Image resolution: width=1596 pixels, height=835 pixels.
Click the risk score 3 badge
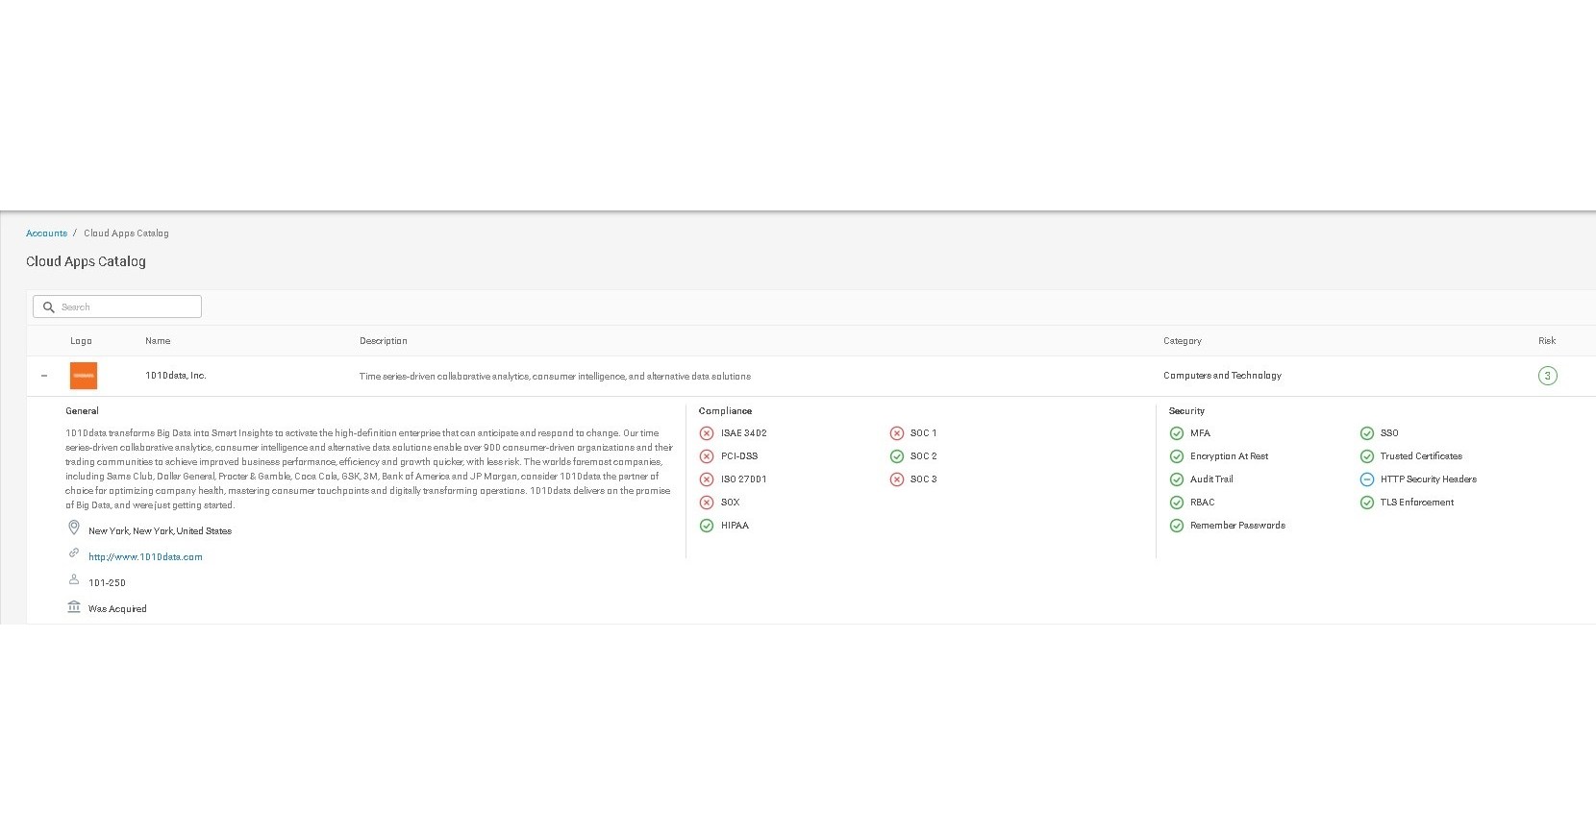[1547, 376]
